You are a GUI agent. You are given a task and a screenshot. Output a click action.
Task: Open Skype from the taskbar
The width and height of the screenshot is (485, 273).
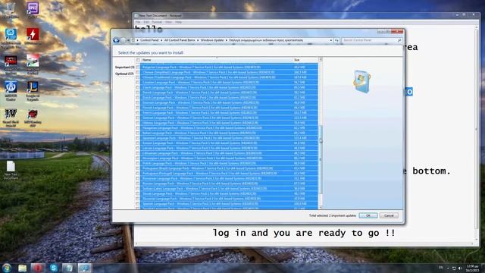(x=53, y=268)
